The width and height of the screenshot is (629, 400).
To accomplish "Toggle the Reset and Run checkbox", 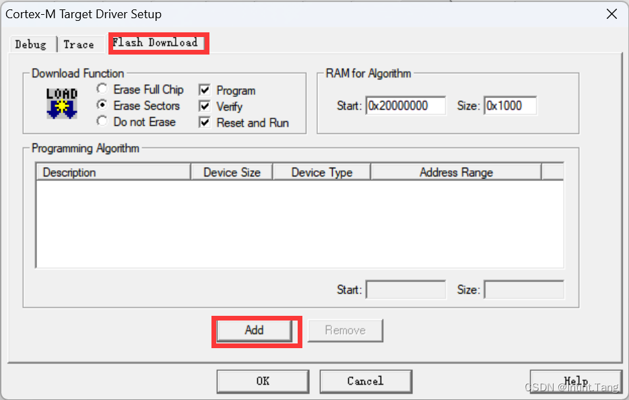I will pyautogui.click(x=204, y=122).
